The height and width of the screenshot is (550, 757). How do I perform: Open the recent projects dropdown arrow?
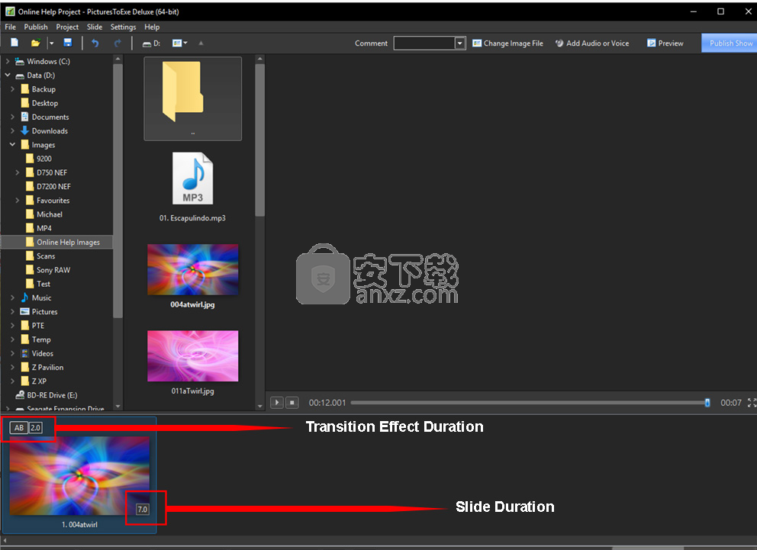pyautogui.click(x=51, y=43)
